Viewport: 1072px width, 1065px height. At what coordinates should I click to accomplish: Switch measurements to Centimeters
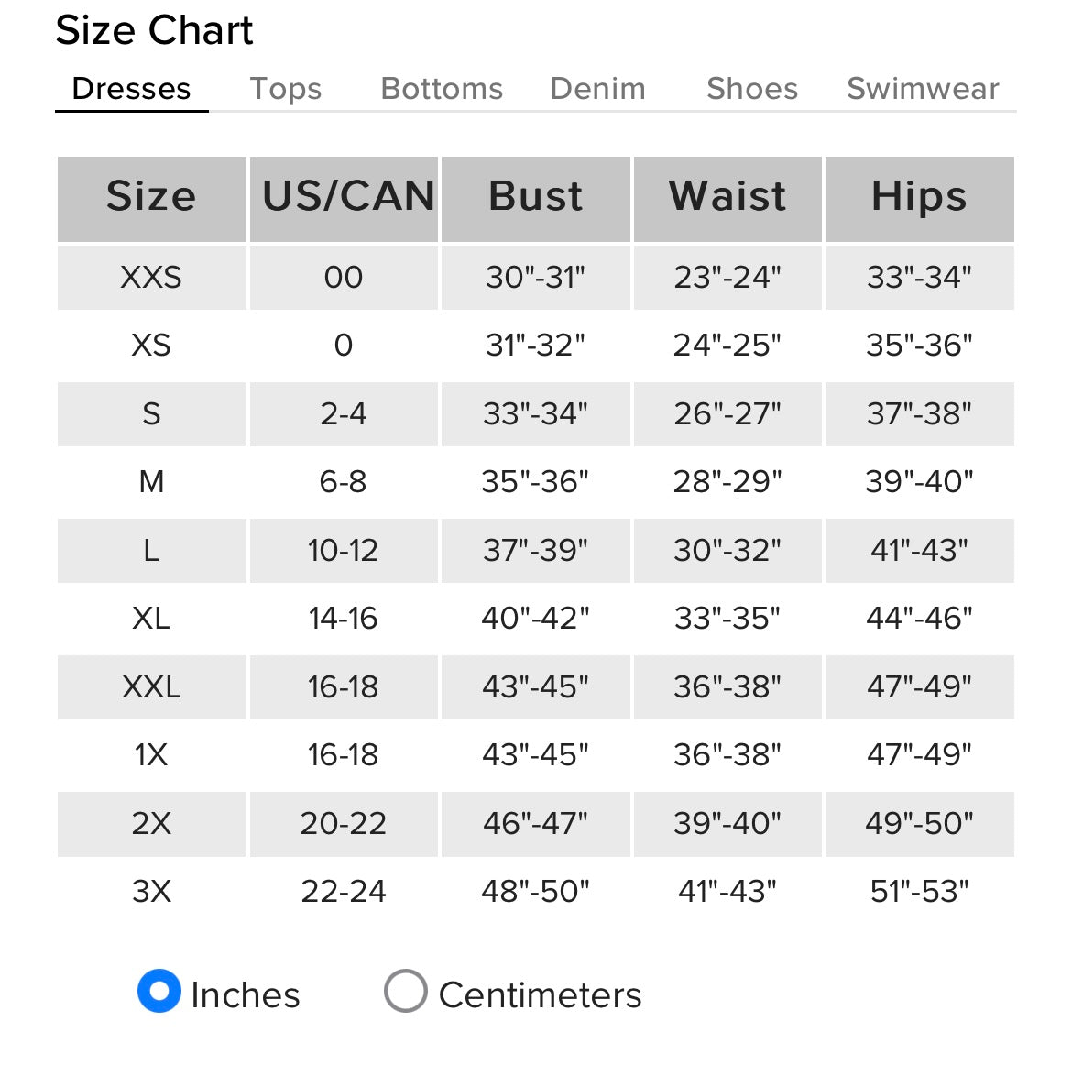pos(406,992)
